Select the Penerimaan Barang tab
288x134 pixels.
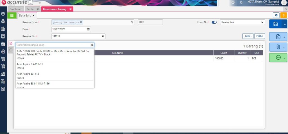(55, 9)
